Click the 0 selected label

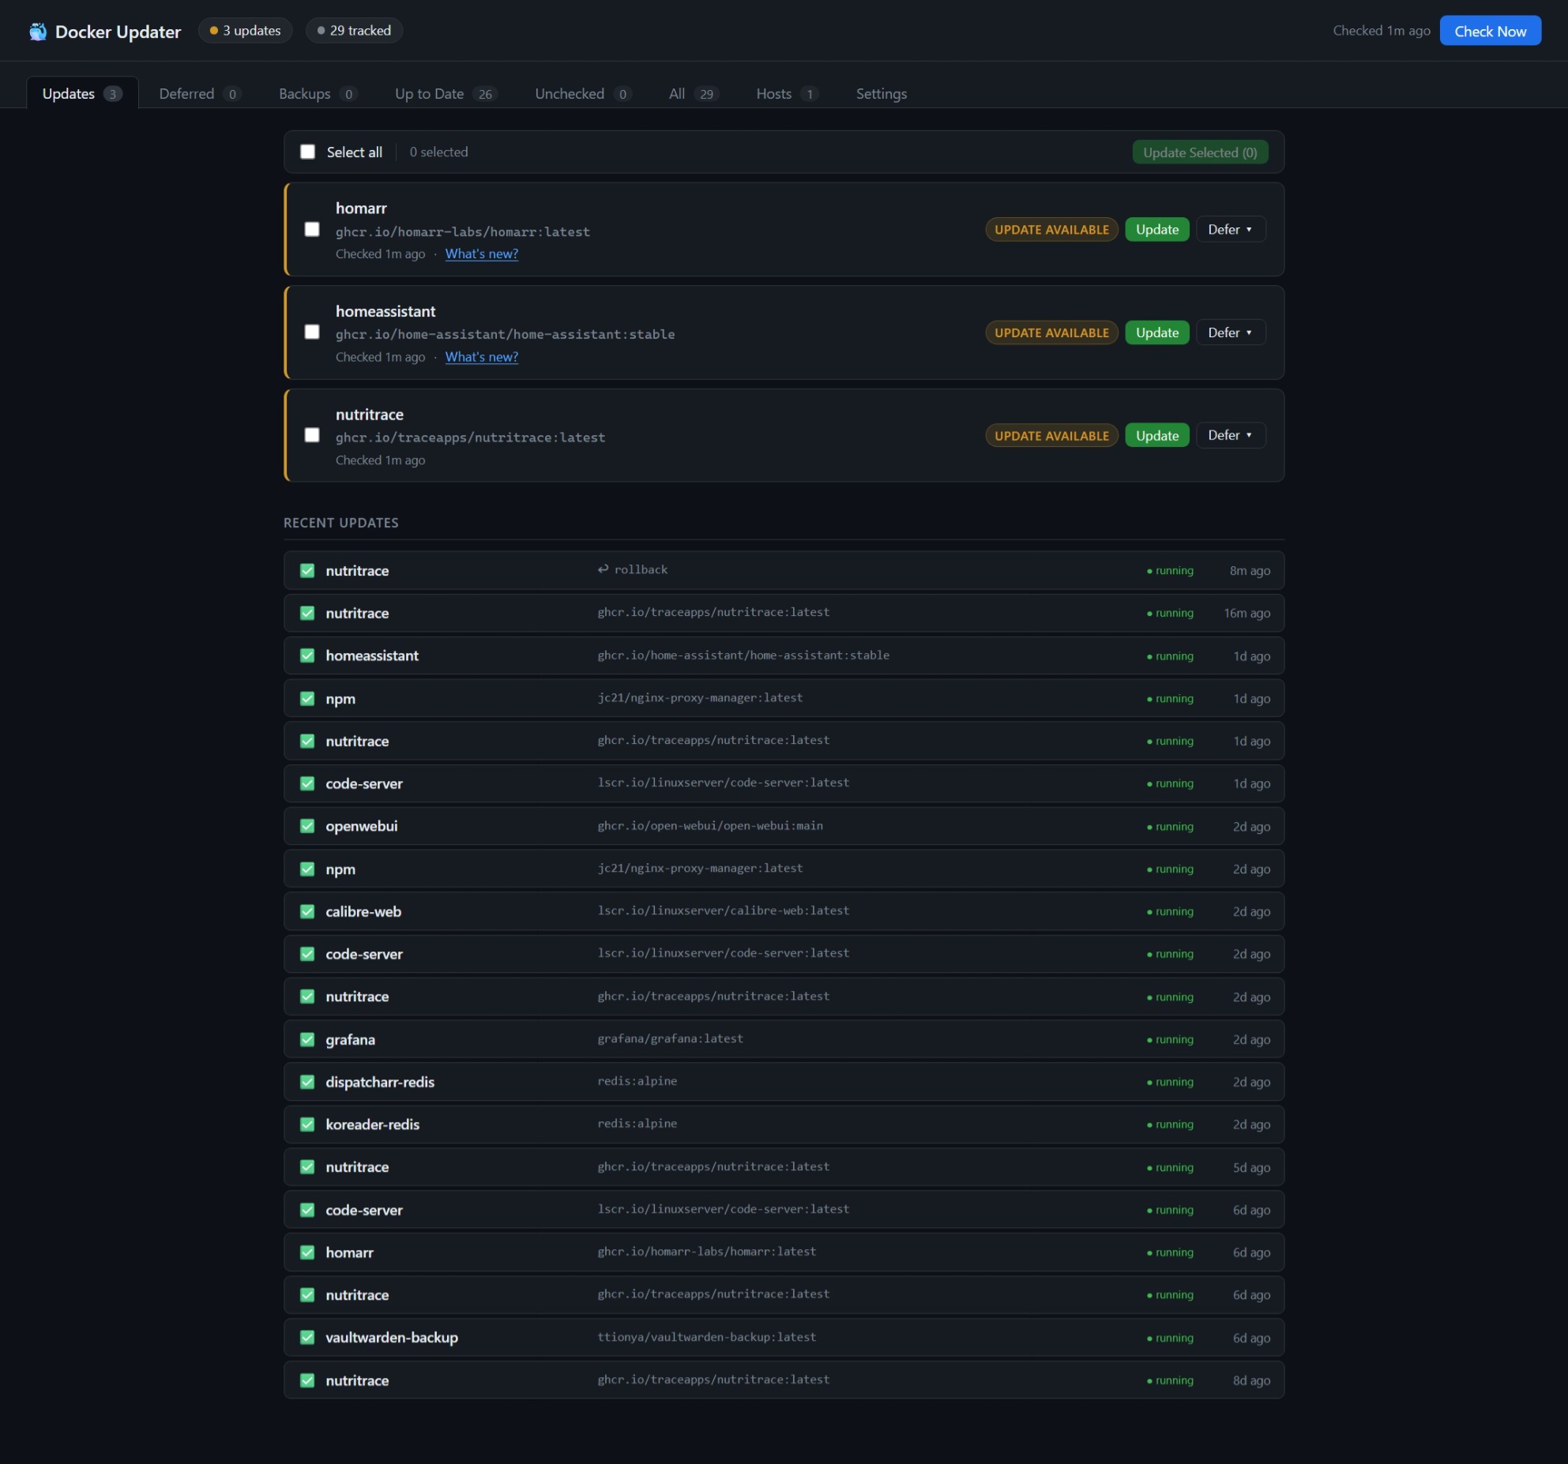point(438,152)
